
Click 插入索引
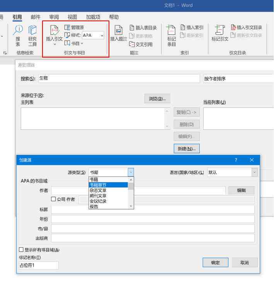pyautogui.click(x=192, y=27)
